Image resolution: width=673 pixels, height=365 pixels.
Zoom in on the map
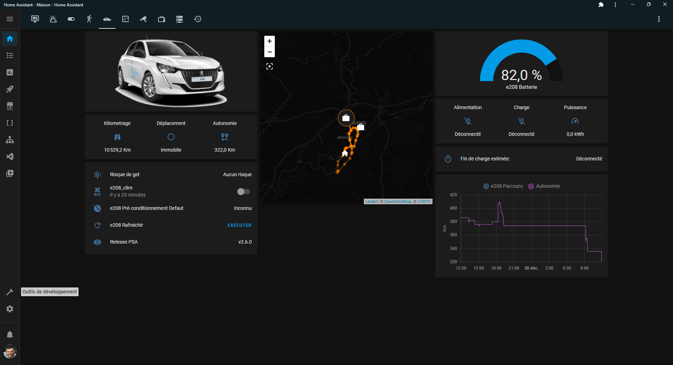click(269, 41)
